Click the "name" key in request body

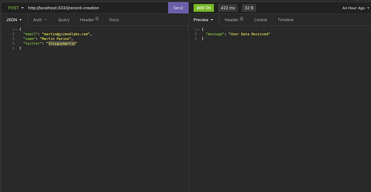click(x=29, y=39)
